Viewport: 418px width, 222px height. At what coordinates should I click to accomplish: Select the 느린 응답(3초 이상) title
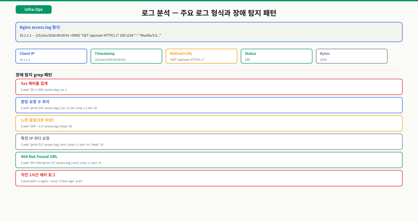(37, 120)
